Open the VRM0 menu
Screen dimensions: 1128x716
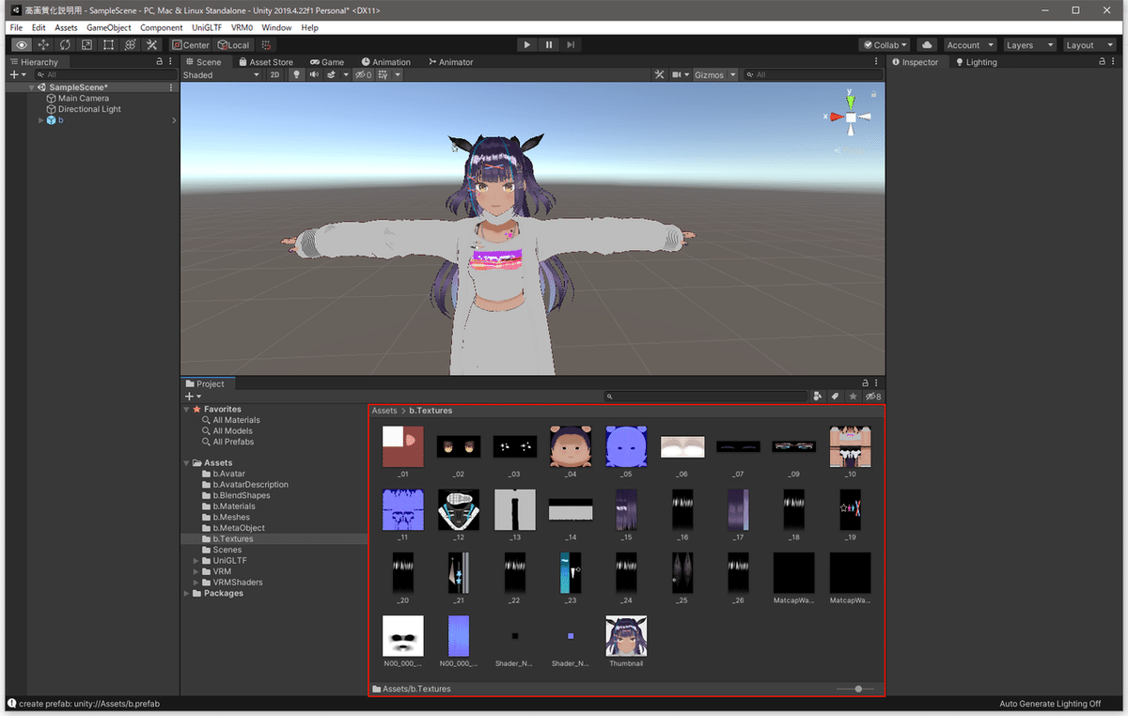click(242, 27)
